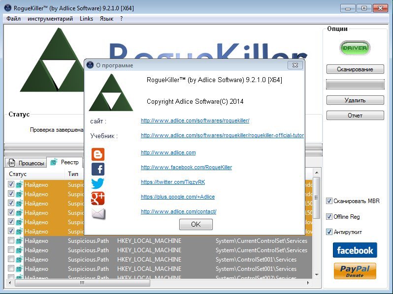Open the Links menu
Image resolution: width=393 pixels, height=294 pixels.
[x=86, y=19]
